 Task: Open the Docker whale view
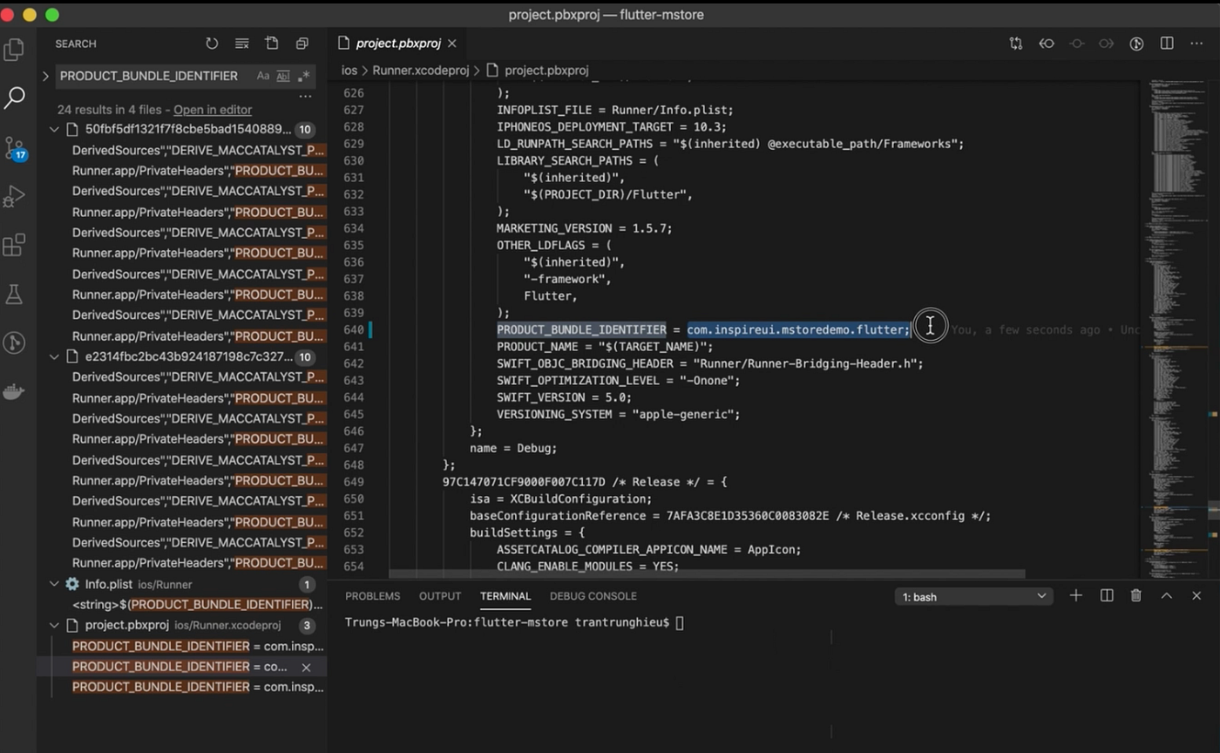coord(14,391)
